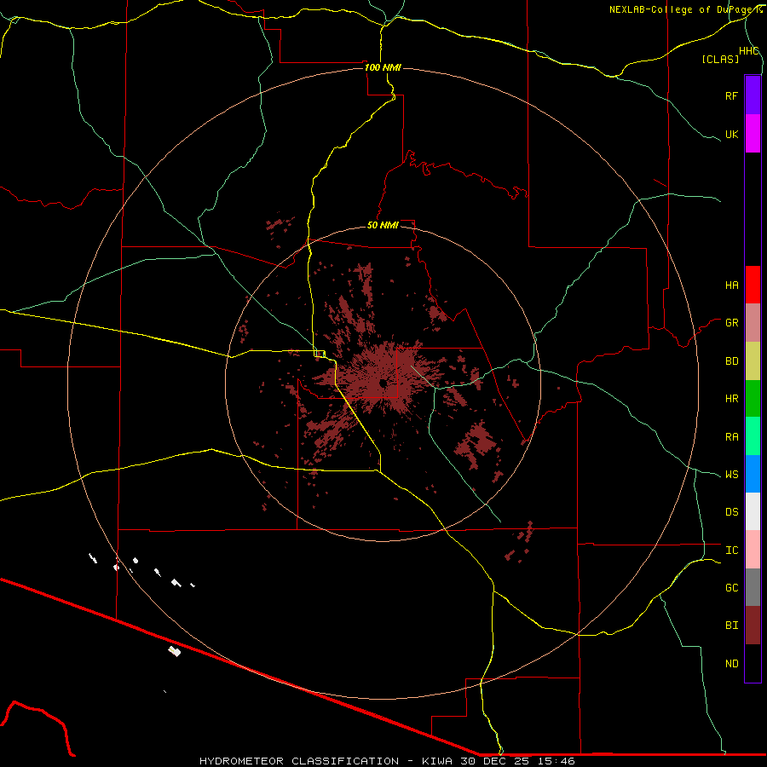Click the HR legend label
The image size is (767, 767).
point(731,399)
